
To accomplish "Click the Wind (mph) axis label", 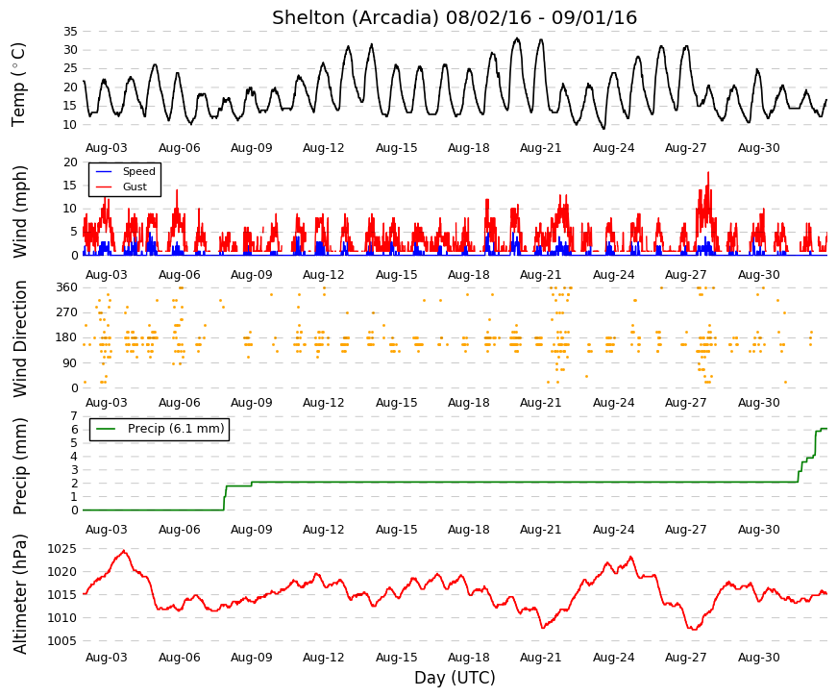I will [19, 212].
